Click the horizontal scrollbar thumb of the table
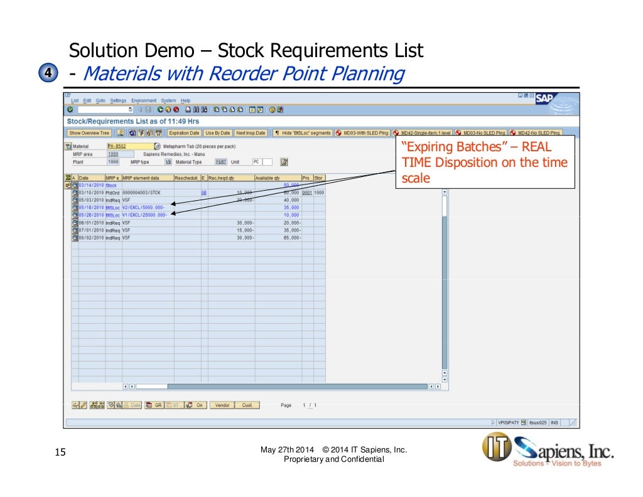This screenshot has width=643, height=497. 152,387
